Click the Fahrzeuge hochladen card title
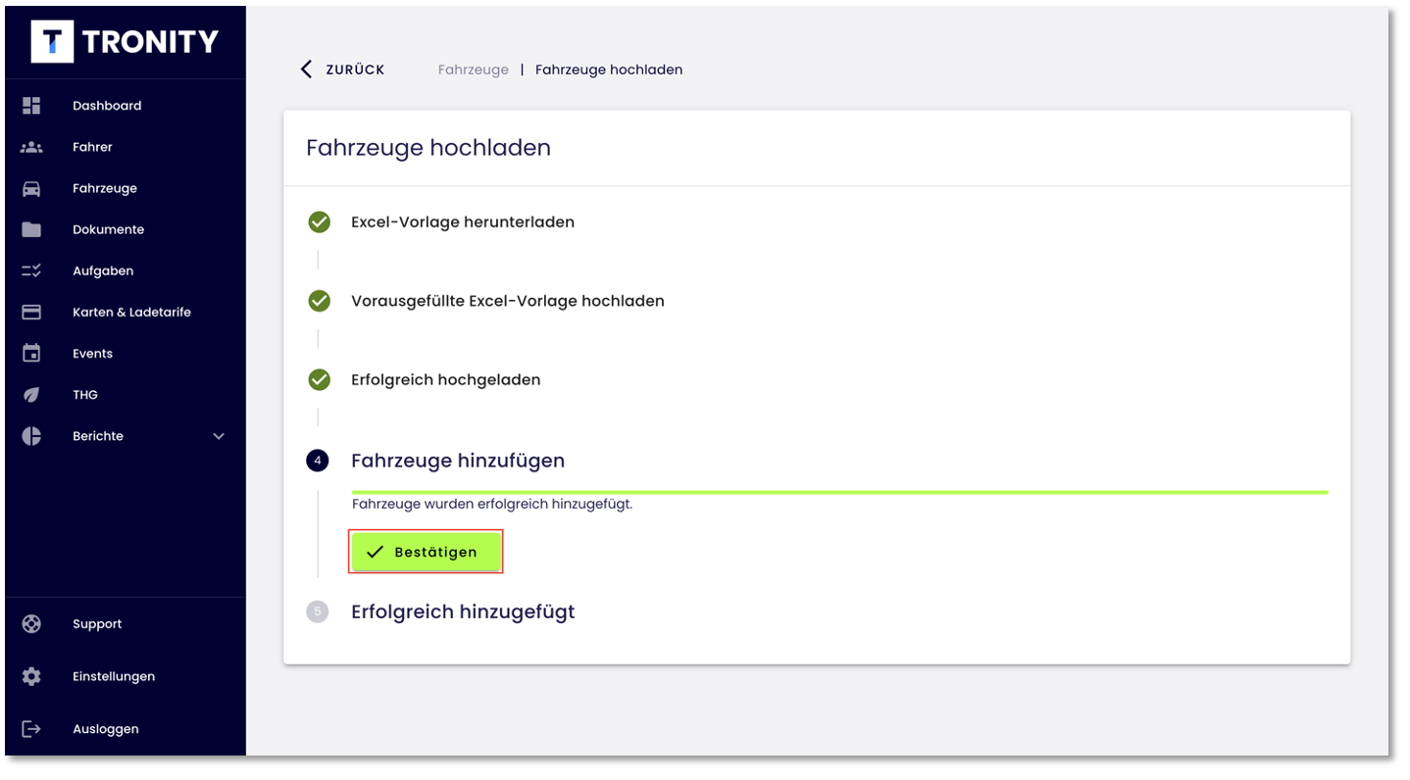The height and width of the screenshot is (780, 1410). coord(428,148)
